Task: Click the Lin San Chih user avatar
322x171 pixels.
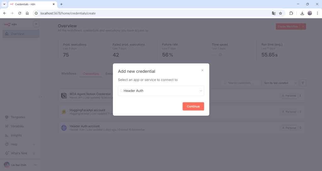Action: point(7,165)
